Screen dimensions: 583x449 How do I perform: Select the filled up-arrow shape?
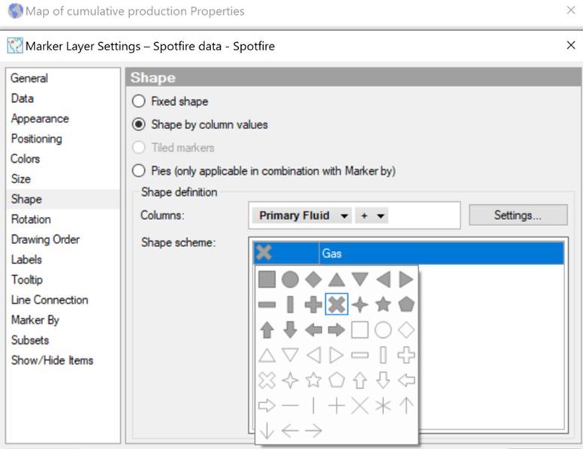coord(267,330)
